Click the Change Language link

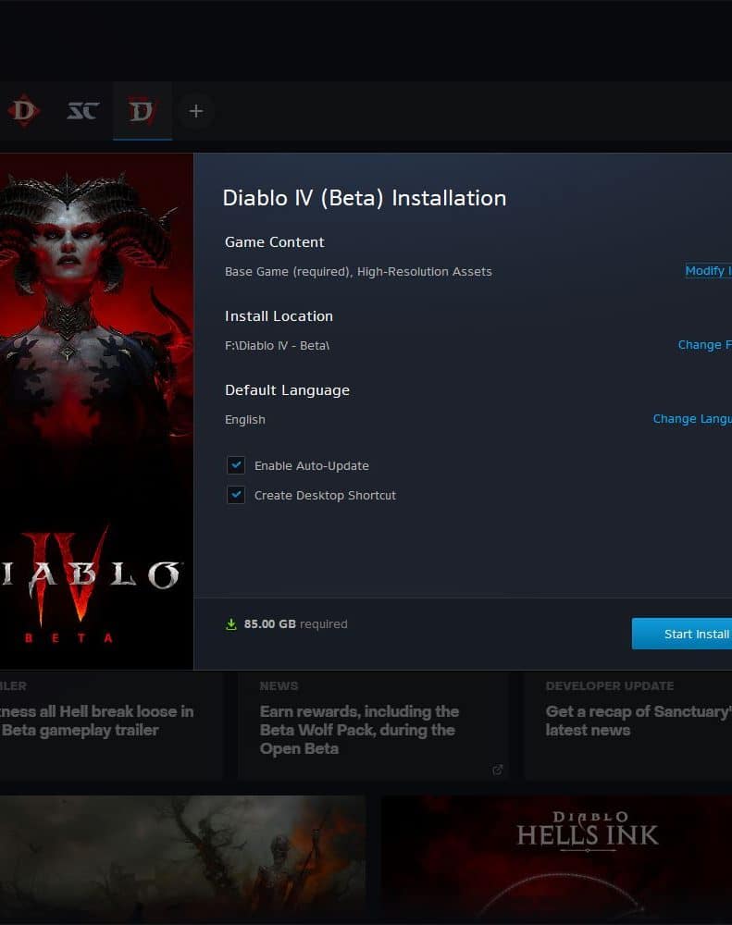tap(692, 419)
